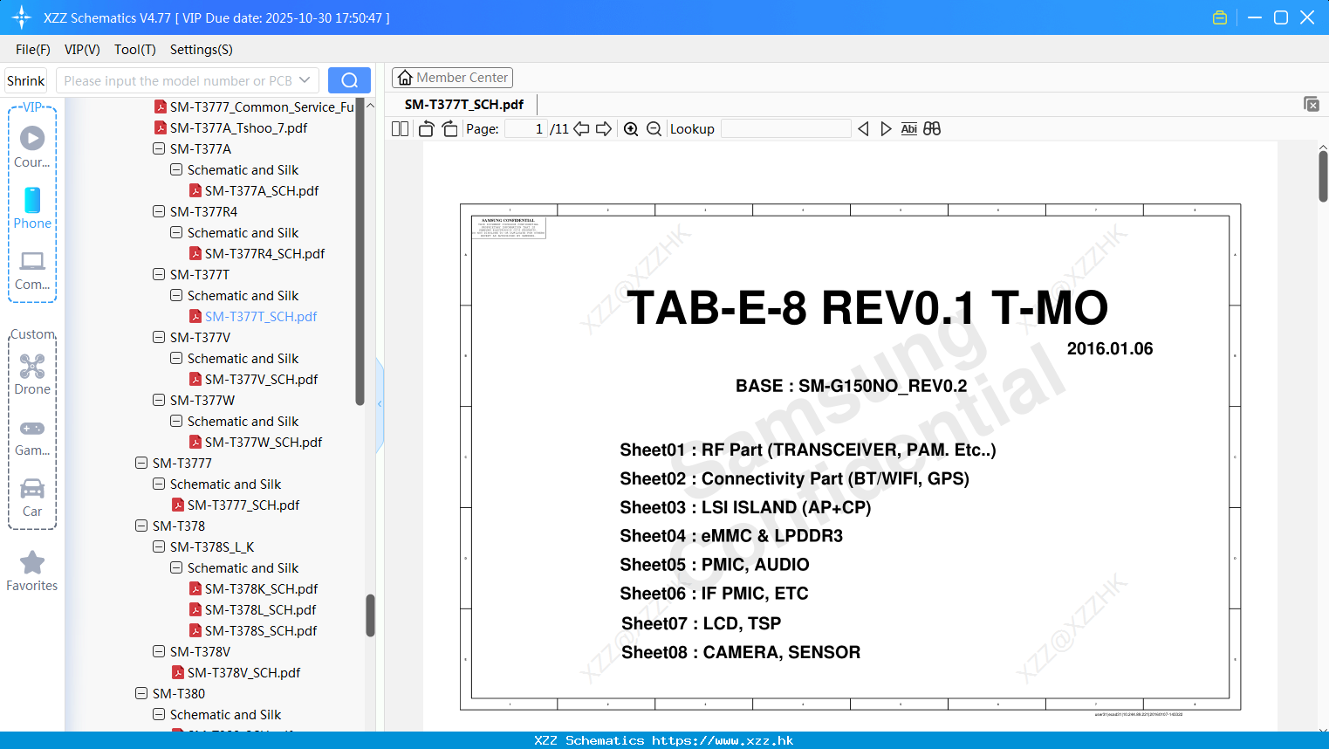Open SM-T378S_SCH.pdf in the tree
This screenshot has width=1329, height=749.
(x=261, y=630)
